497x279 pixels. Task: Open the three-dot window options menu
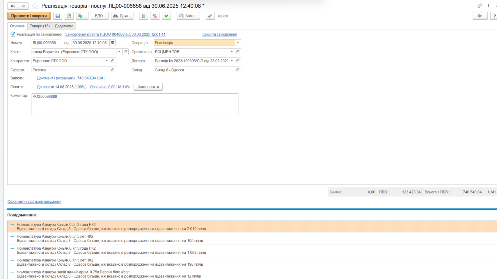coord(488,6)
